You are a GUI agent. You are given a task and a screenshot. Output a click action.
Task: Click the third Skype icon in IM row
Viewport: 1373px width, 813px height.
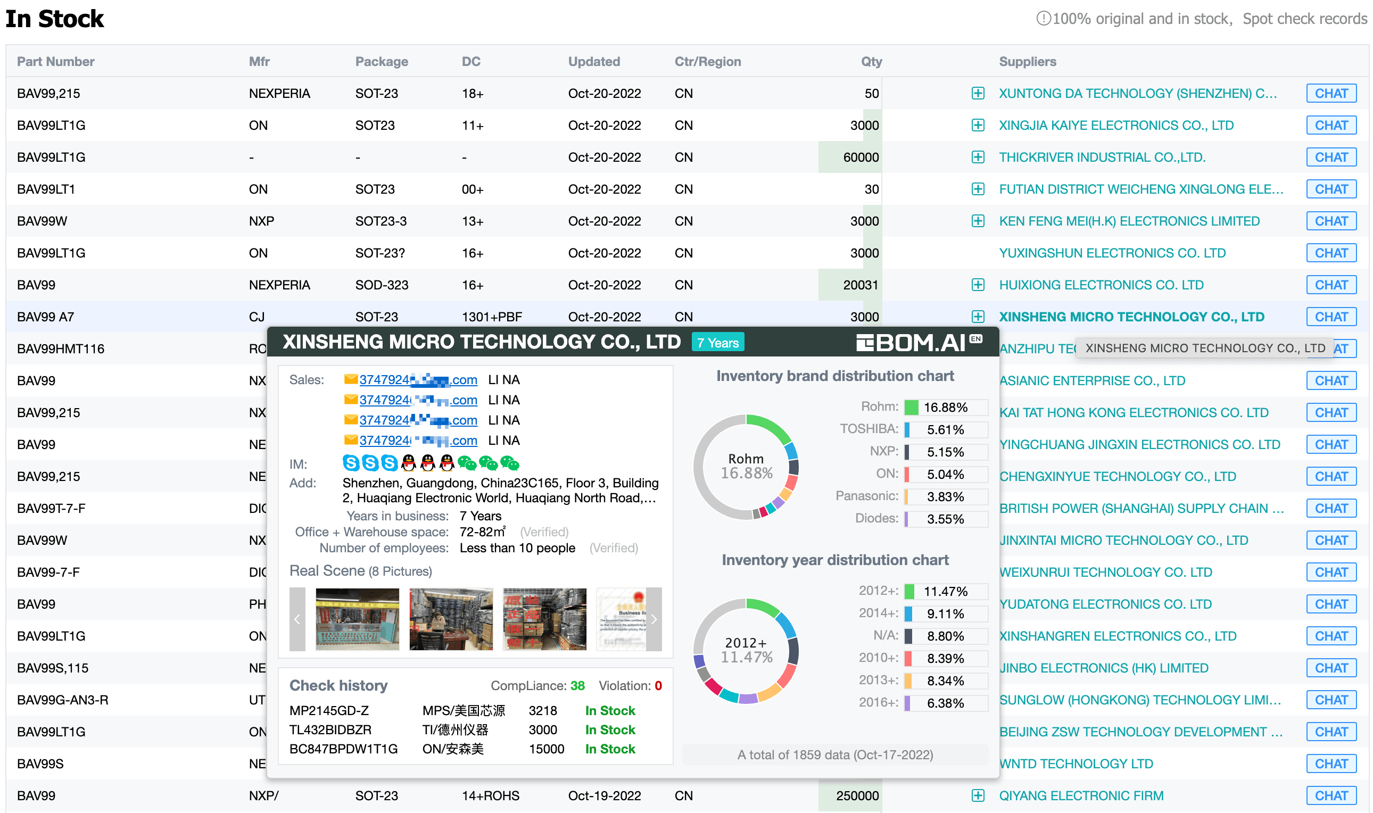390,463
